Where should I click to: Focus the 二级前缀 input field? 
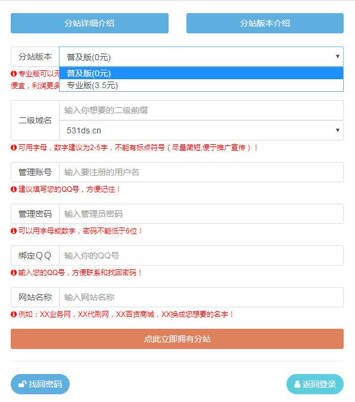click(201, 110)
